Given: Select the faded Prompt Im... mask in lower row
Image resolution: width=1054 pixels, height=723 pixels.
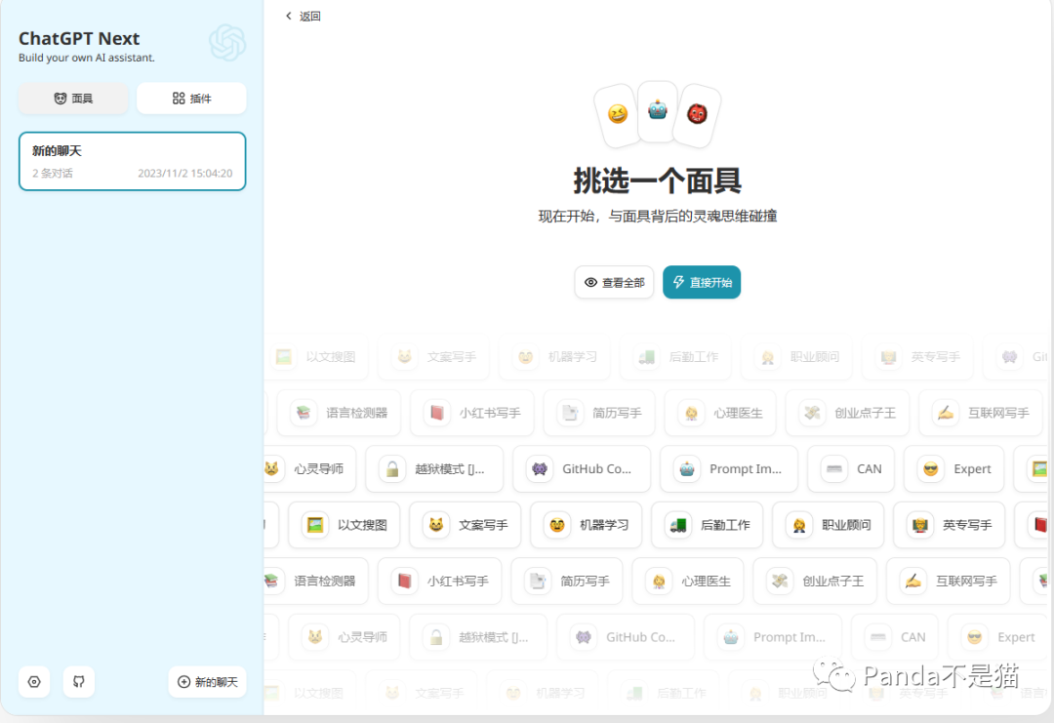Looking at the screenshot, I should point(772,637).
